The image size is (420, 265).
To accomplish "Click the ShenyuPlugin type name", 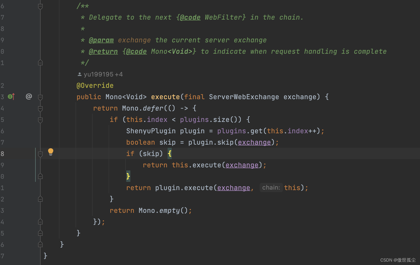I will (151, 131).
